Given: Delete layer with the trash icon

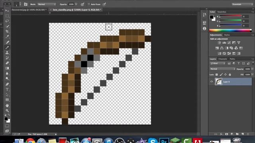Looking at the screenshot, I should [248, 134].
